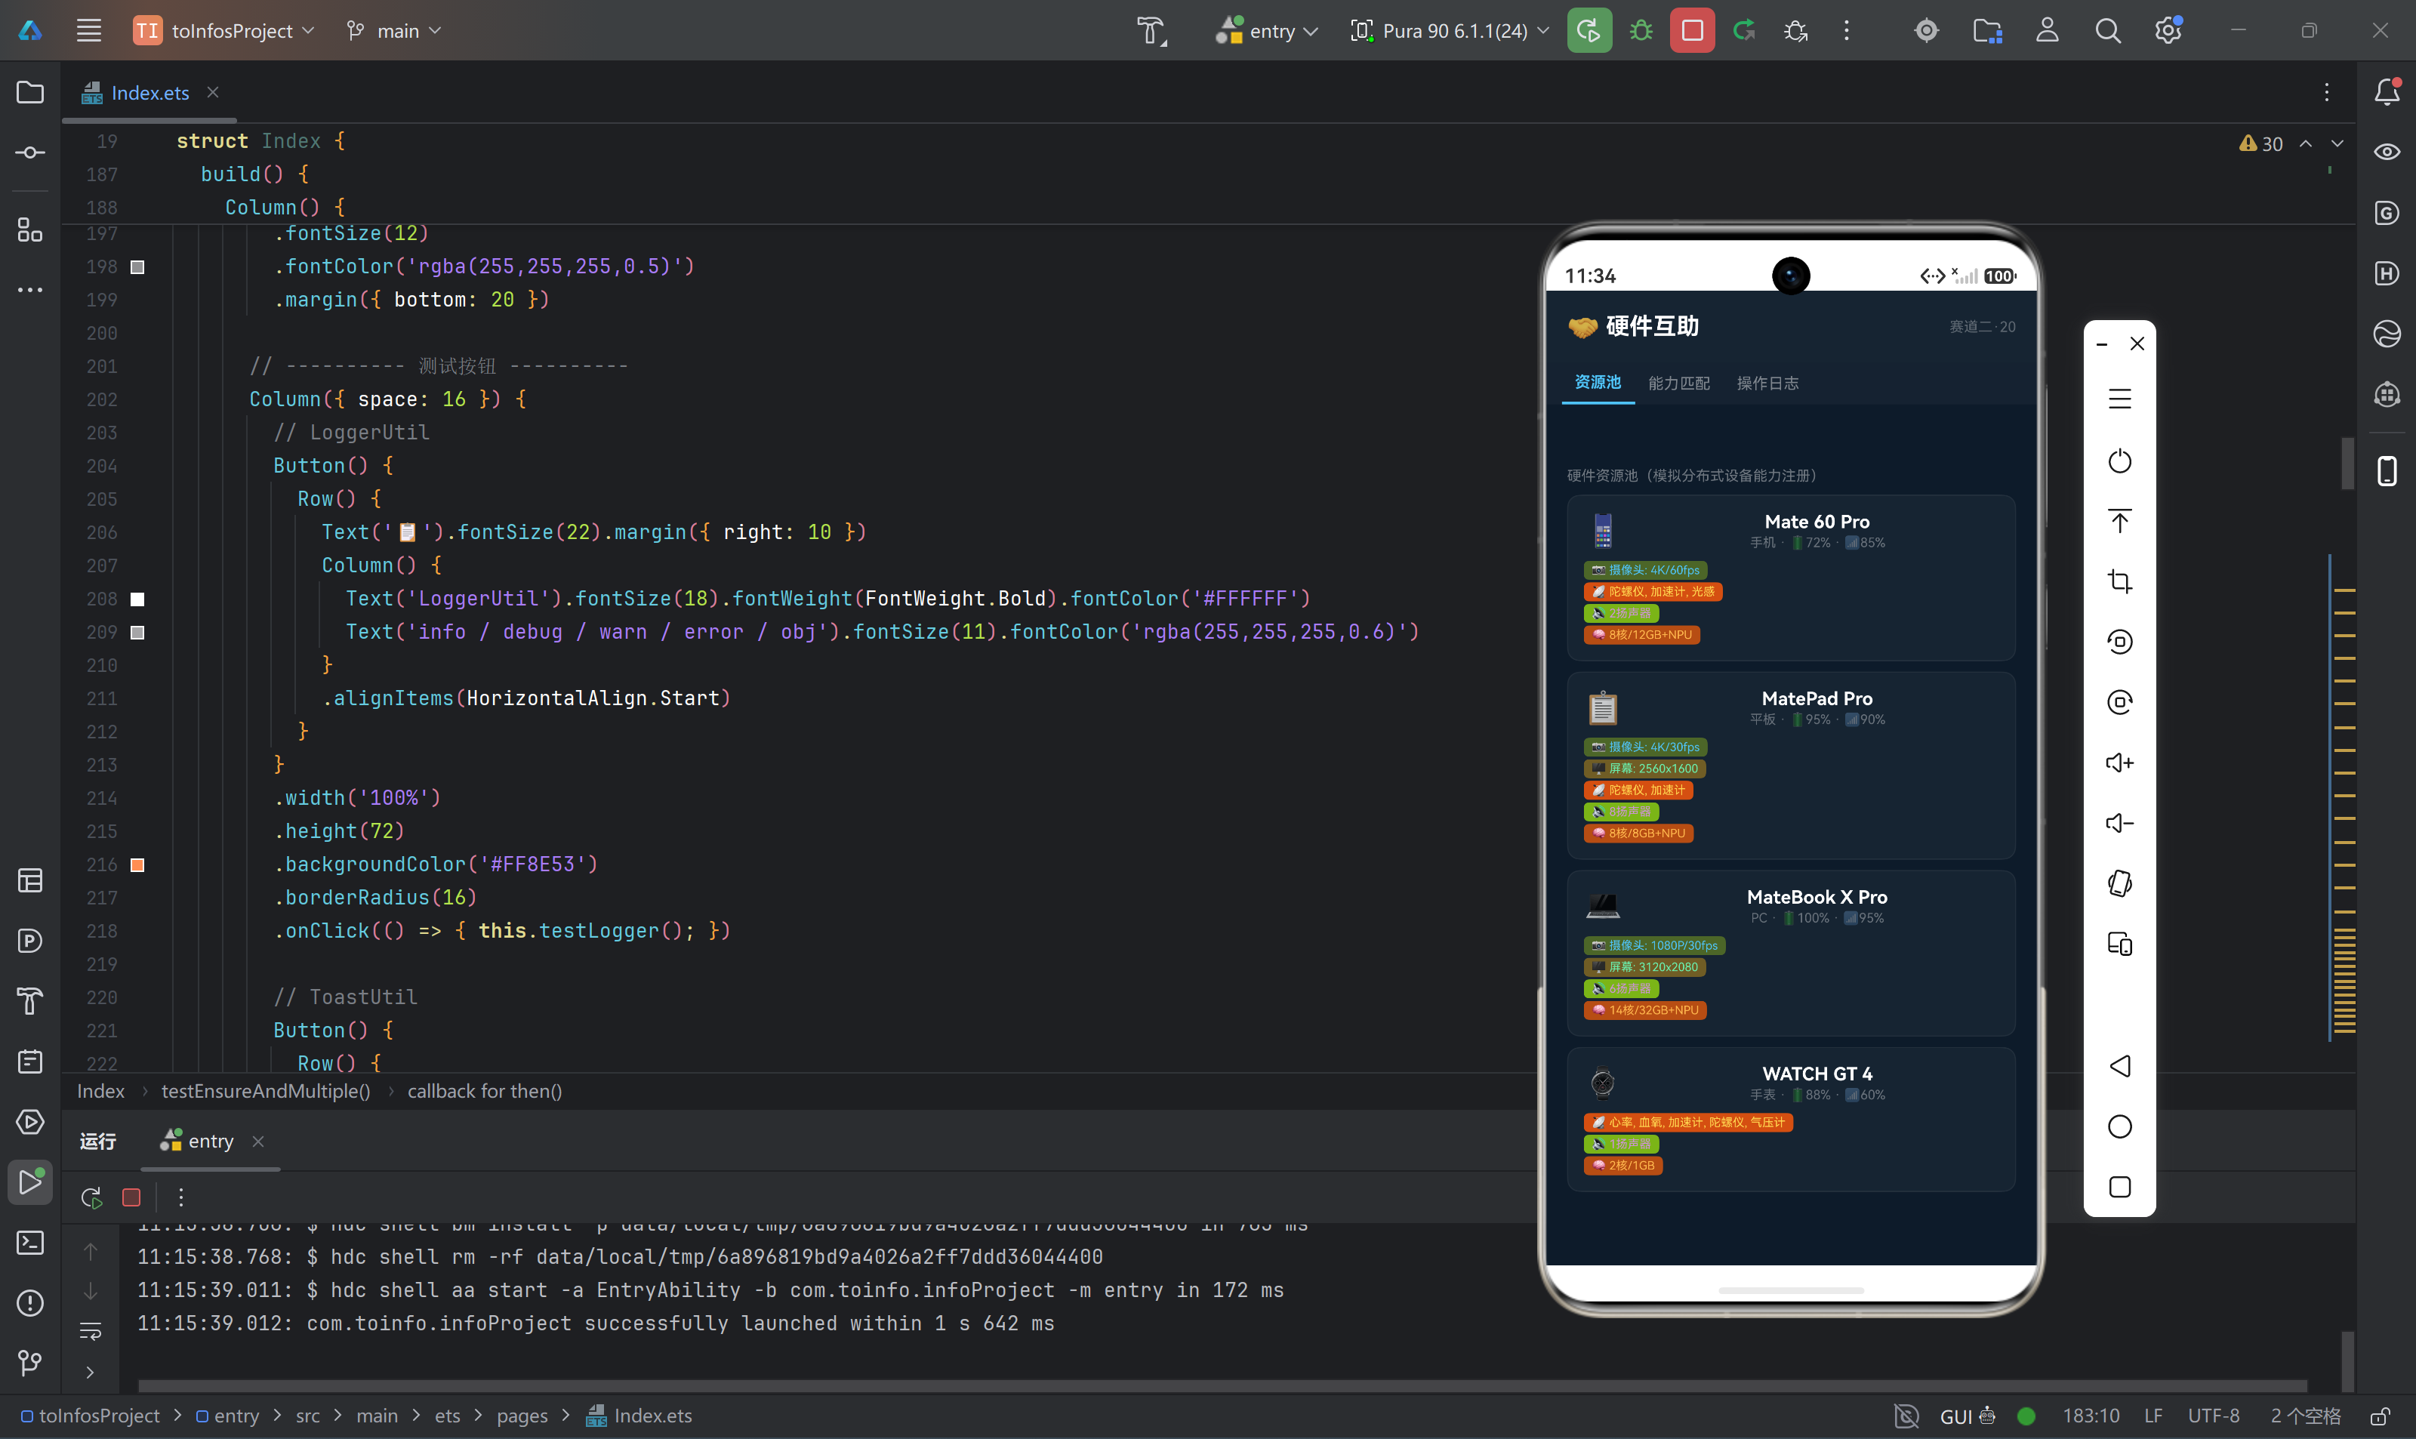The width and height of the screenshot is (2416, 1439).
Task: Click white #FFFFFF color swatch on line 208
Action: pyautogui.click(x=137, y=599)
